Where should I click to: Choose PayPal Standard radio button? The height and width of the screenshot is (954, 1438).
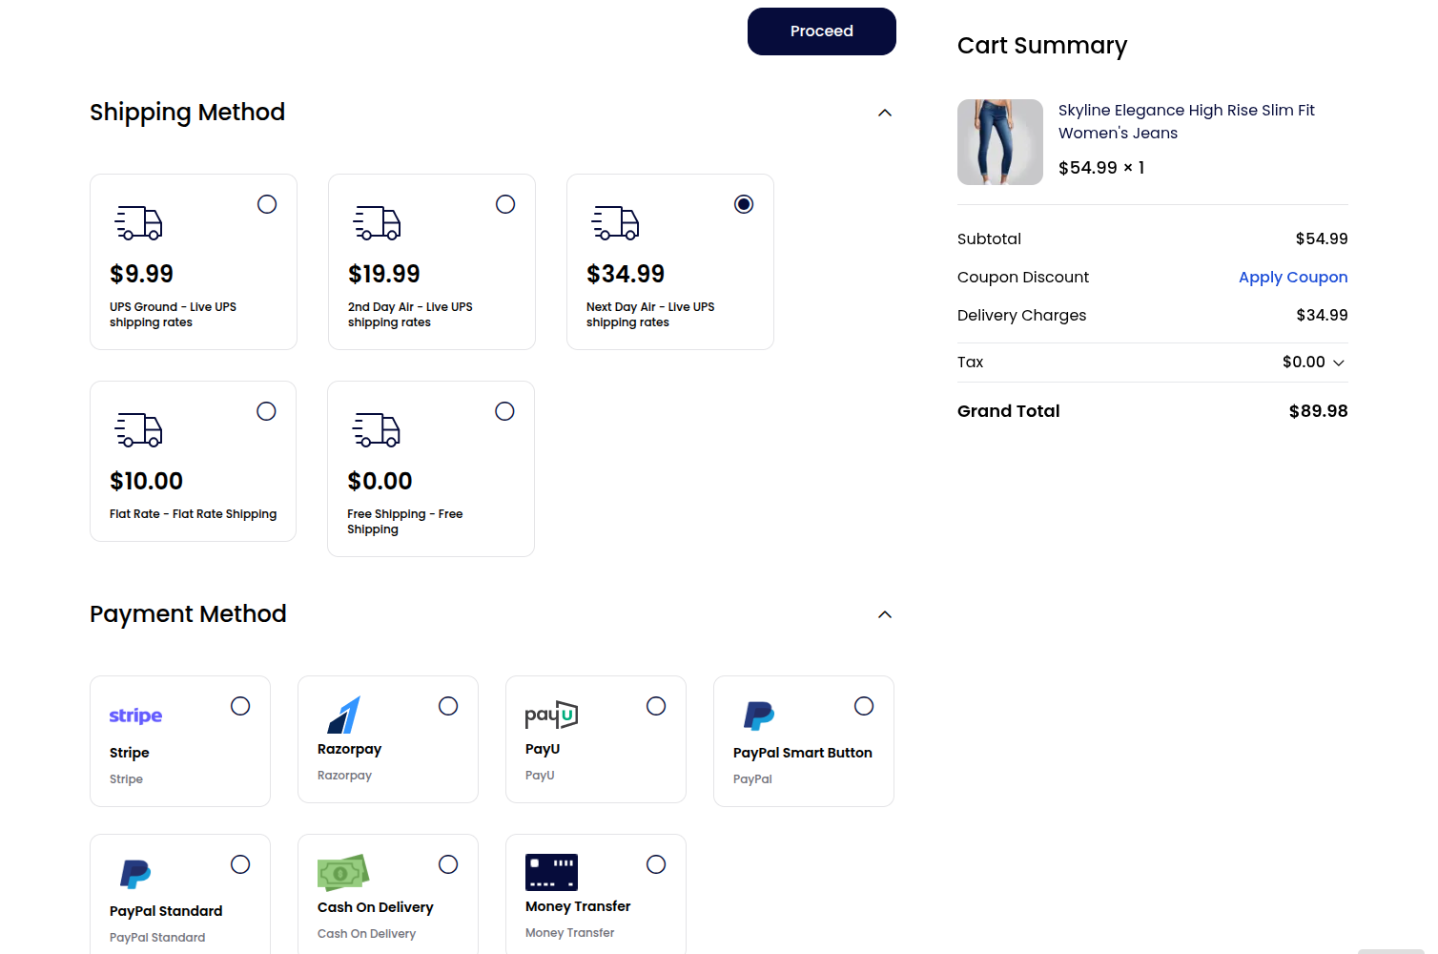pyautogui.click(x=240, y=864)
